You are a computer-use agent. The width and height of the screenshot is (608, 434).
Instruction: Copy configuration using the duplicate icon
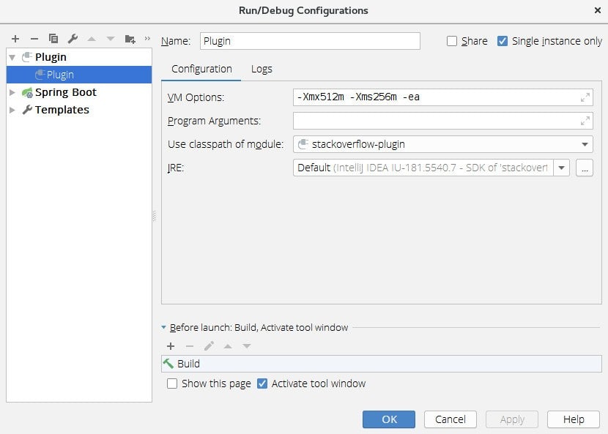(x=53, y=39)
